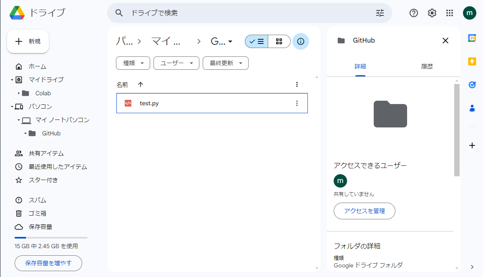Close the GitHub details panel
This screenshot has width=483, height=277.
(445, 41)
